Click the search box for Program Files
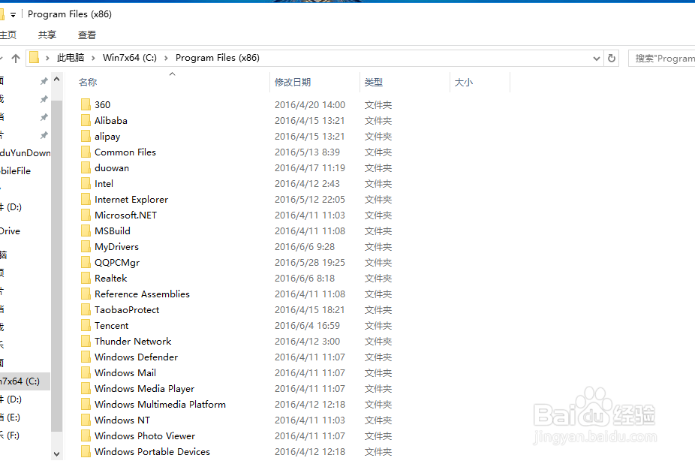Viewport: 695px width, 461px height. click(662, 59)
